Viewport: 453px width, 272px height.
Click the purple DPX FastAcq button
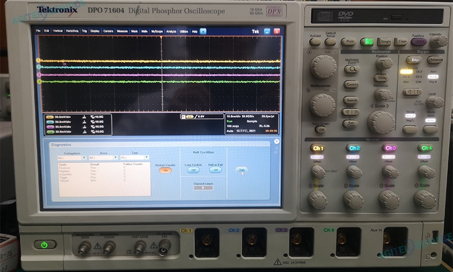[x=418, y=42]
